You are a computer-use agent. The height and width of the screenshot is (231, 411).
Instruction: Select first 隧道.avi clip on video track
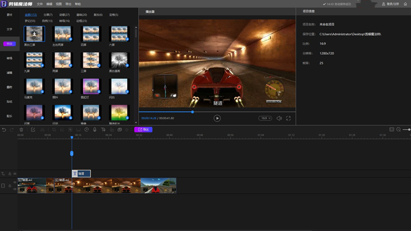[36, 186]
